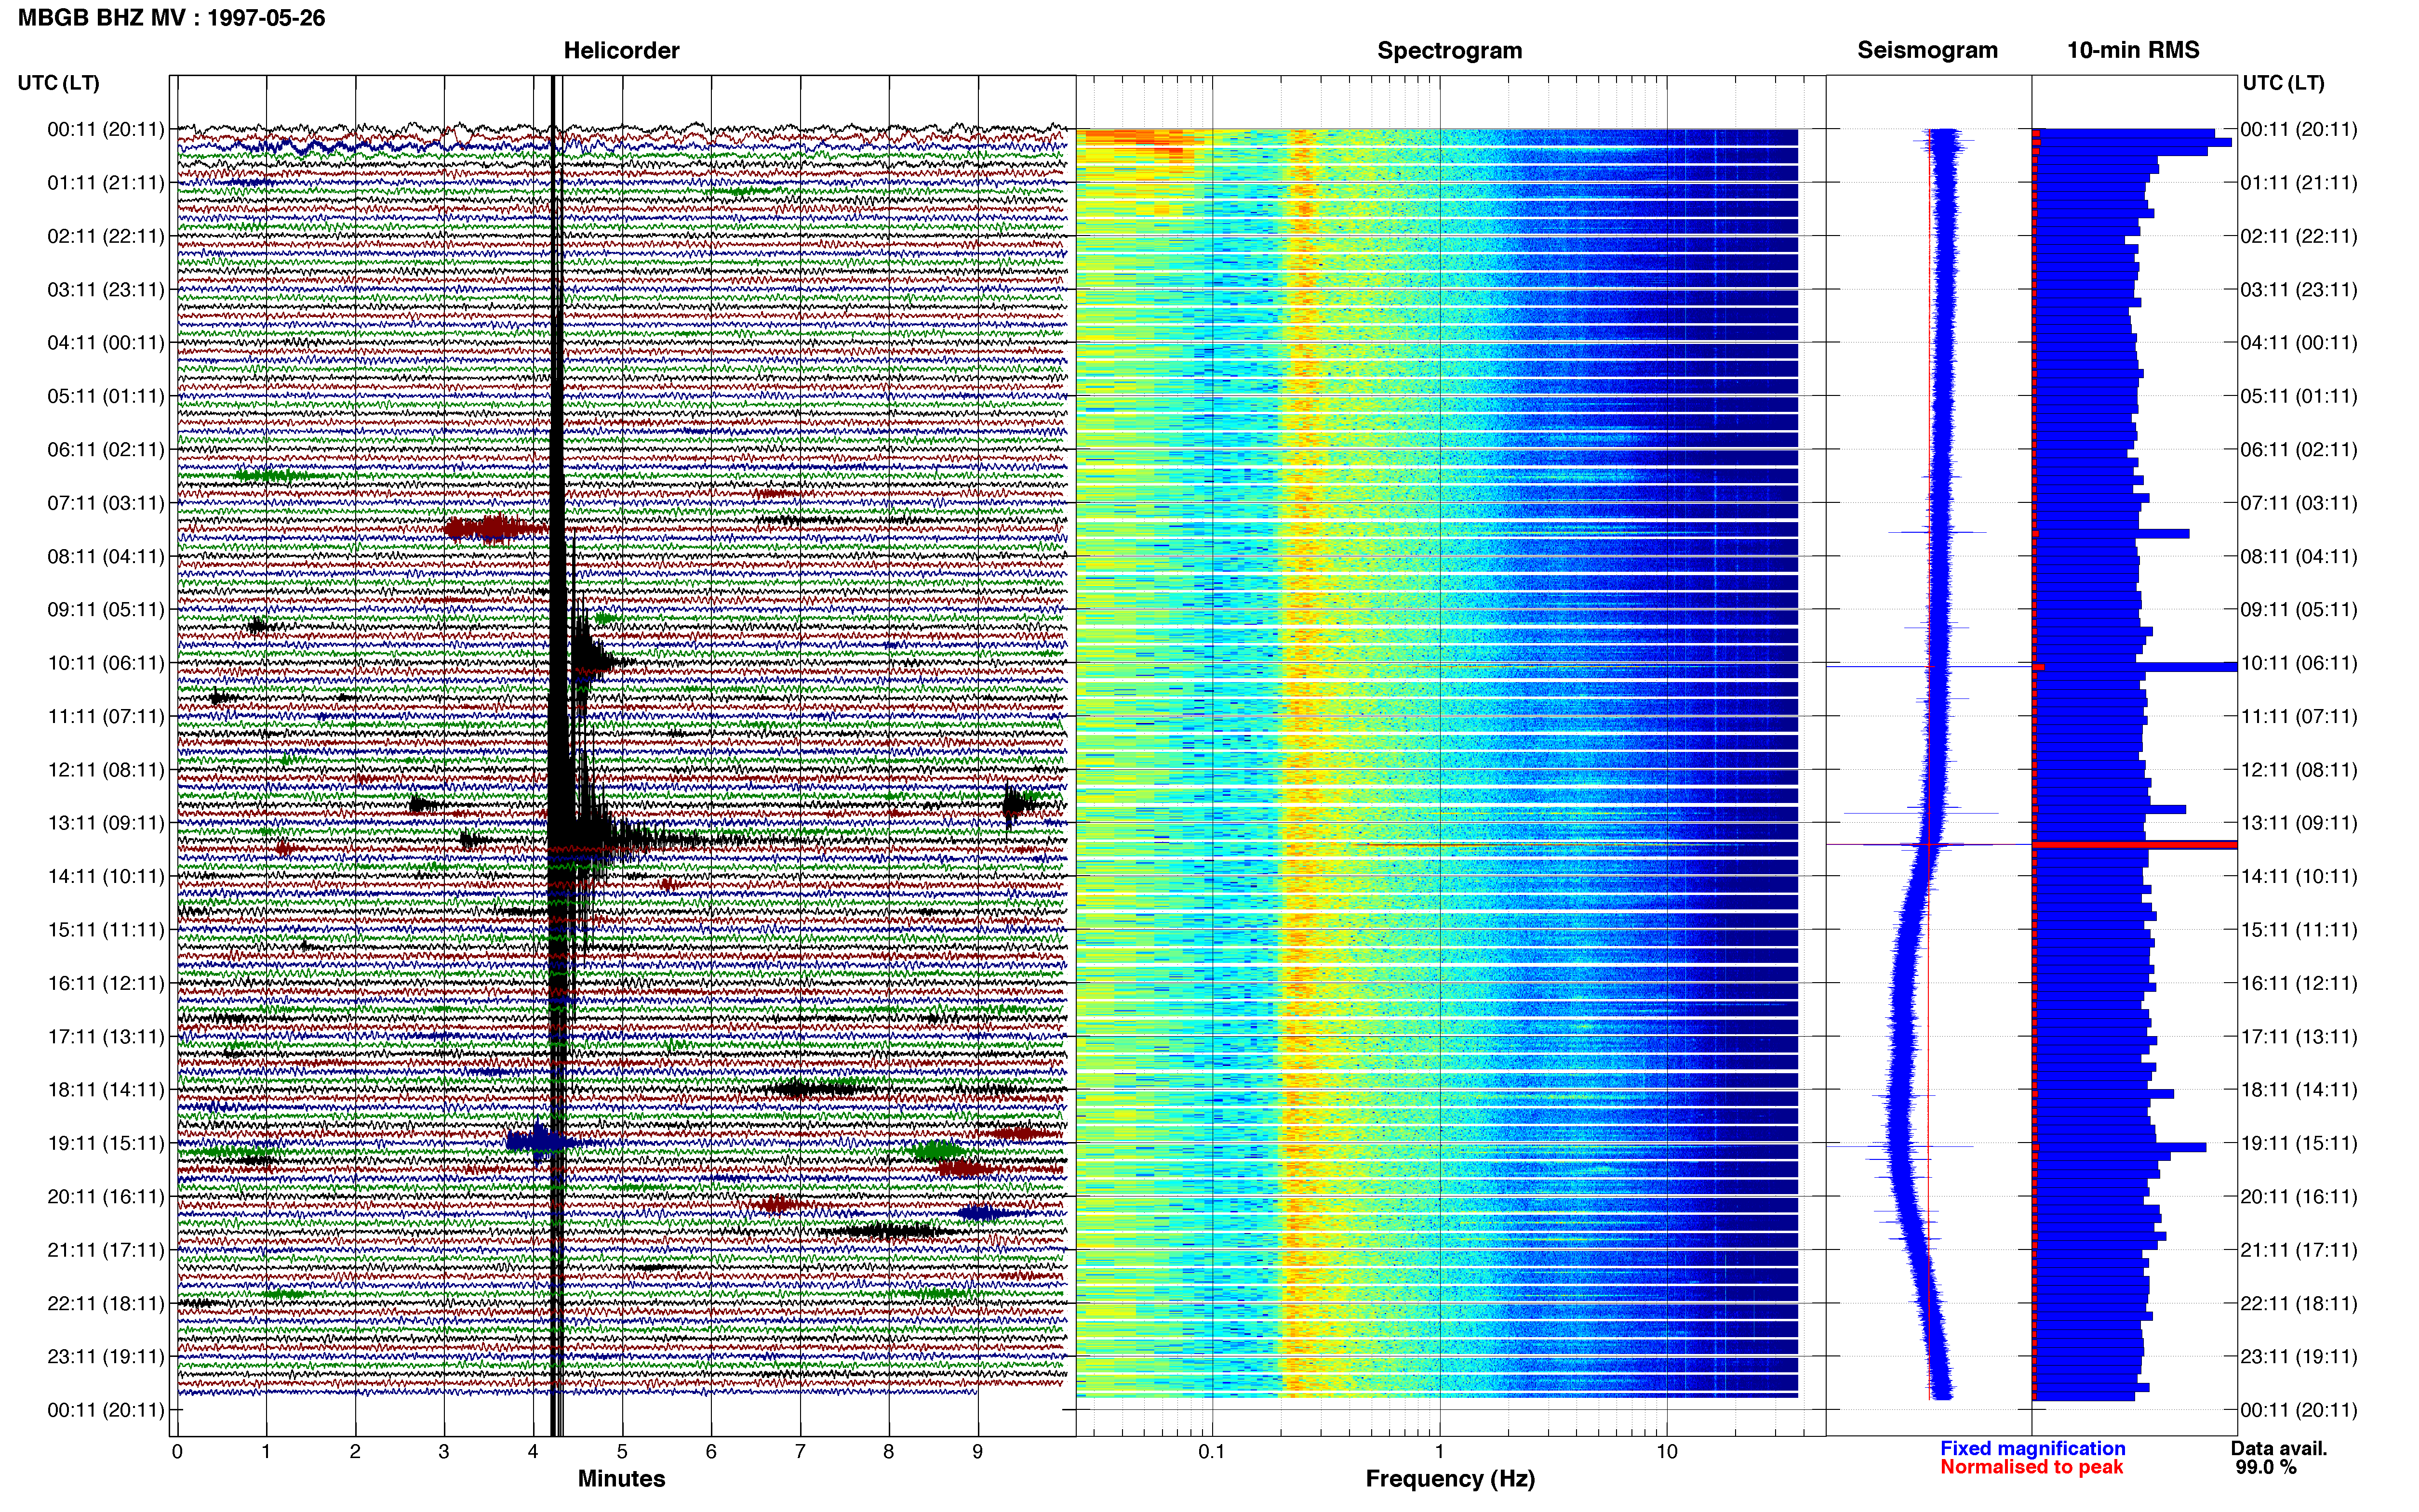Click the title MBGB BHZ MV : 1997-05-26
This screenshot has width=2419, height=1512.
tap(171, 18)
